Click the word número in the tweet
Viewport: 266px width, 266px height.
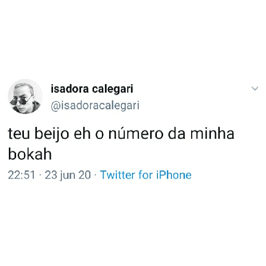136,134
